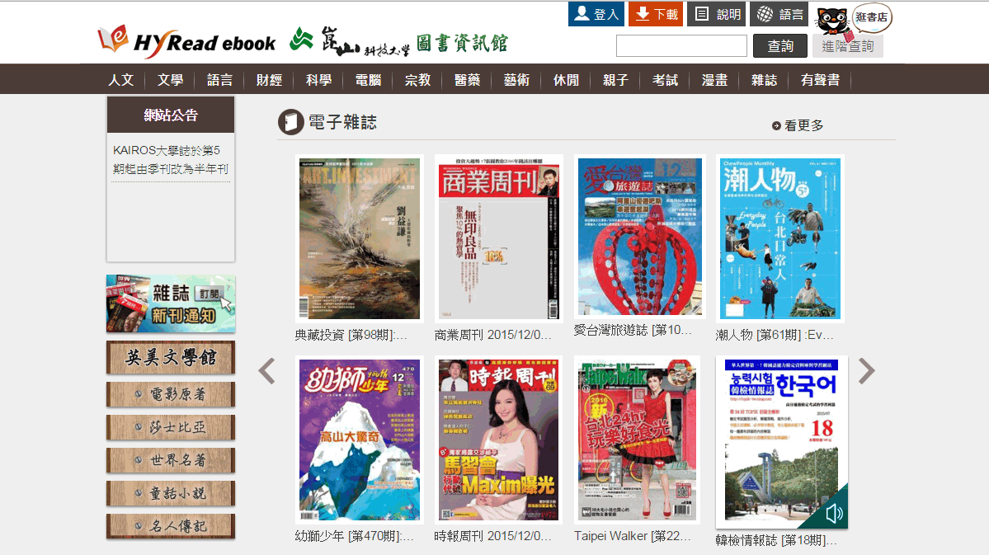Click the 查詢 search button
Image resolution: width=989 pixels, height=555 pixels.
(x=779, y=45)
